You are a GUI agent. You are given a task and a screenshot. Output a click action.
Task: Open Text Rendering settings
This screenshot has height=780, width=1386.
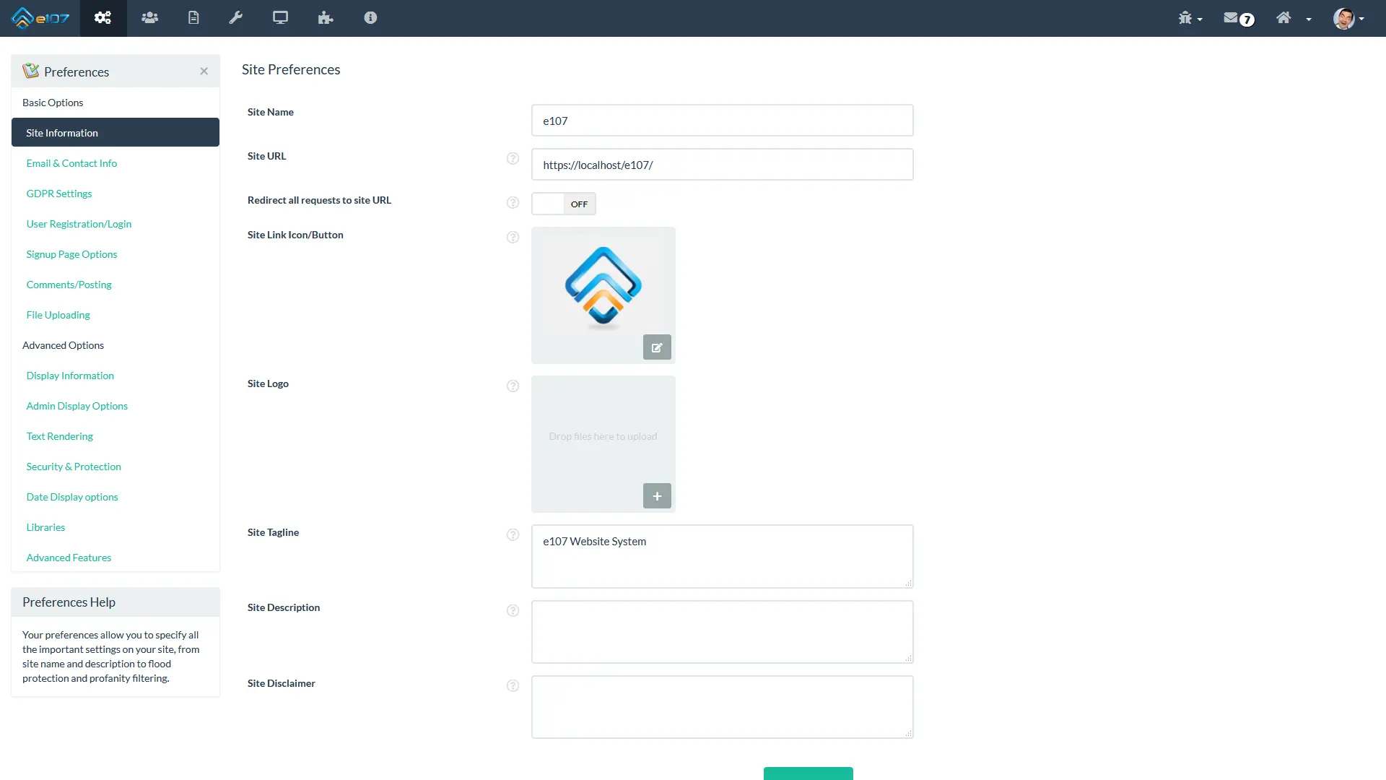[x=60, y=436]
